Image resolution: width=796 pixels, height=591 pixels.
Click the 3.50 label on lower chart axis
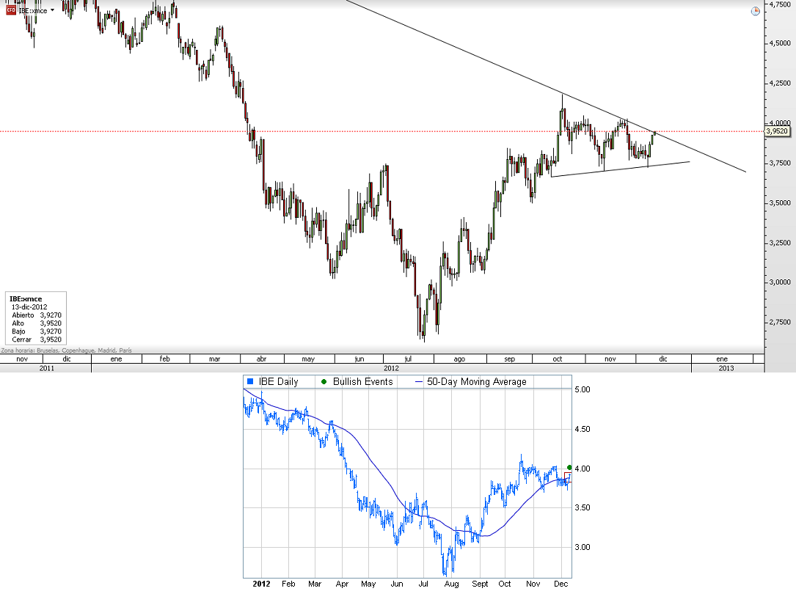click(x=583, y=508)
